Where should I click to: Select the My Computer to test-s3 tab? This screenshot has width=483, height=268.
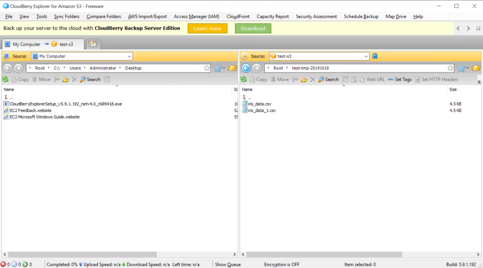[43, 44]
